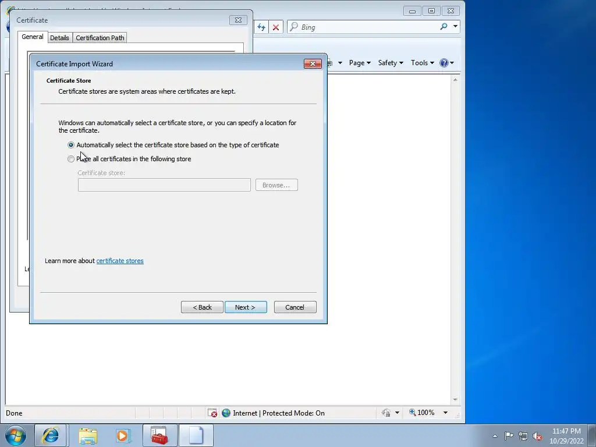Click the disabled Browse... button
The image size is (596, 447).
276,185
